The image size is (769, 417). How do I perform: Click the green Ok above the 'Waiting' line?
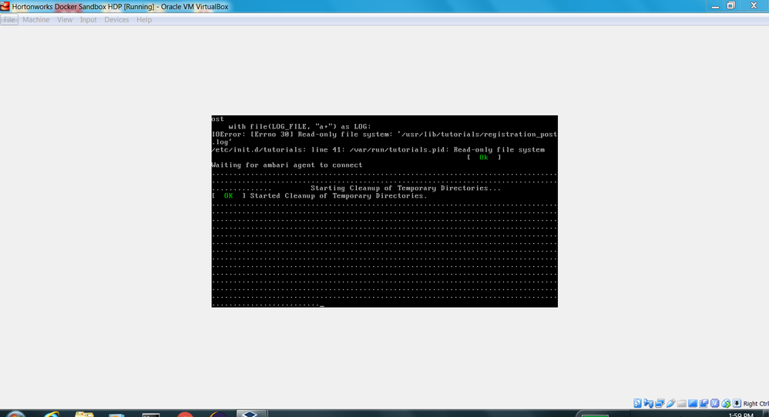tap(484, 157)
